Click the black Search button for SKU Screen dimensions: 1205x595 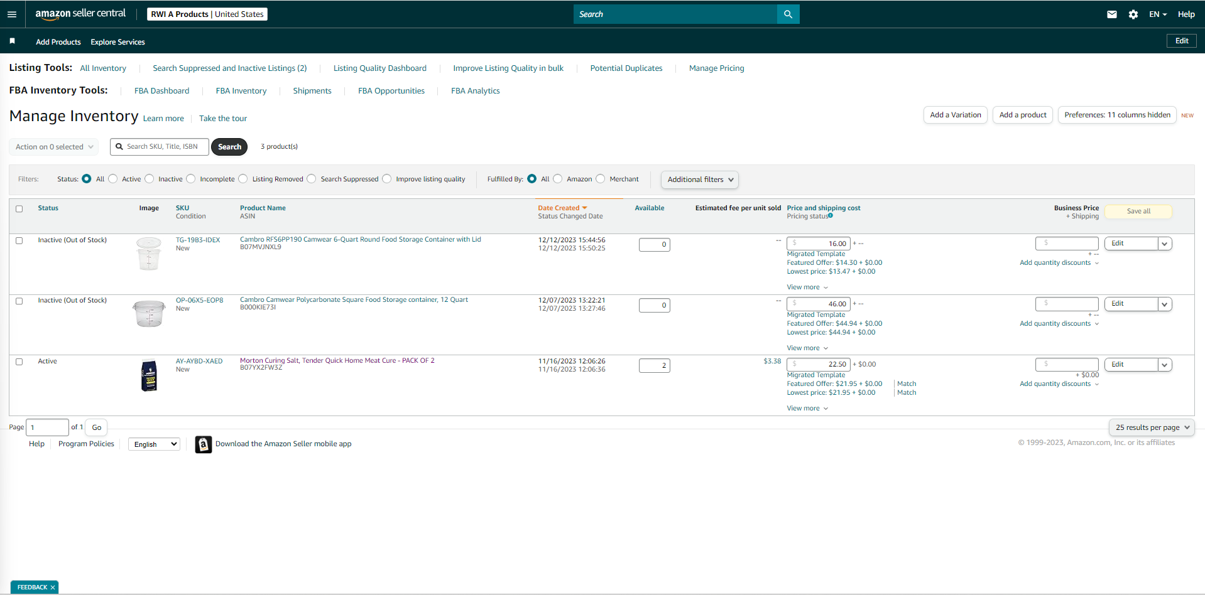click(x=229, y=147)
